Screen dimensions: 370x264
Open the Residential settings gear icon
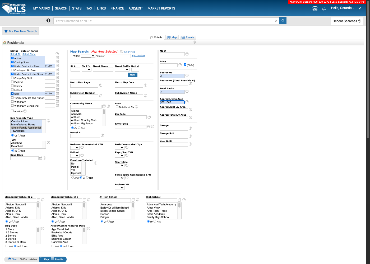click(194, 42)
